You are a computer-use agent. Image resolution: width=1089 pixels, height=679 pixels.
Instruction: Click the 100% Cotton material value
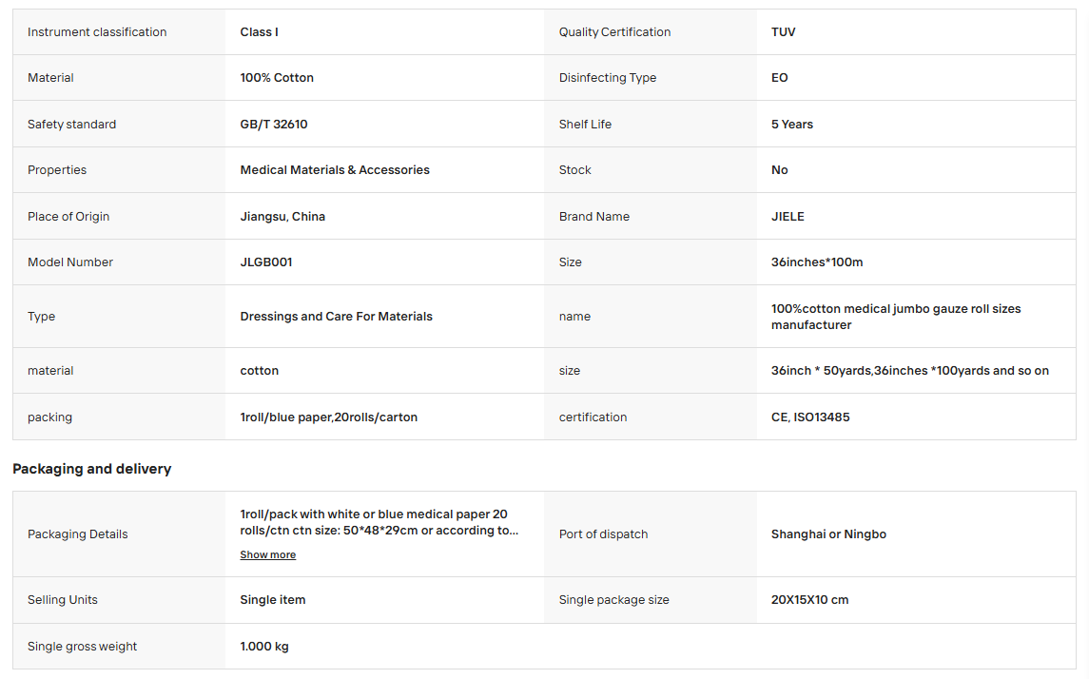point(277,77)
